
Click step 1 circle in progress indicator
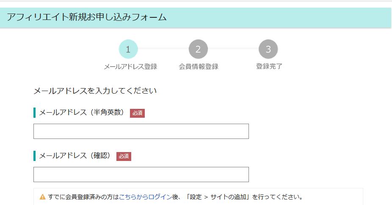pos(128,49)
